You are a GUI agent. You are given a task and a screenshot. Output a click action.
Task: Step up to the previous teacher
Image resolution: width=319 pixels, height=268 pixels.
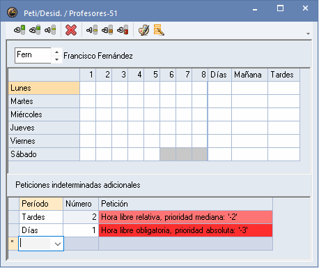tap(56, 52)
